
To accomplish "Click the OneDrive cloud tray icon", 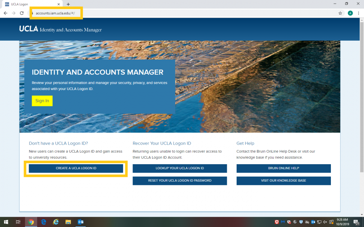I will click(x=307, y=222).
